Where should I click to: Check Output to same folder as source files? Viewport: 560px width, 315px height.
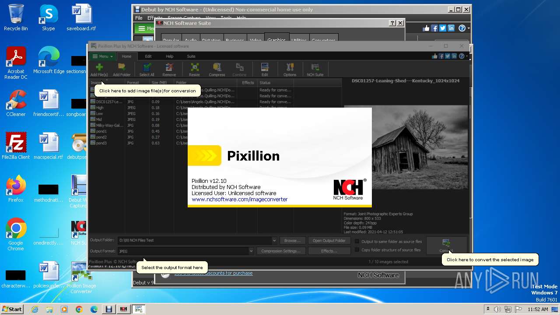[357, 241]
